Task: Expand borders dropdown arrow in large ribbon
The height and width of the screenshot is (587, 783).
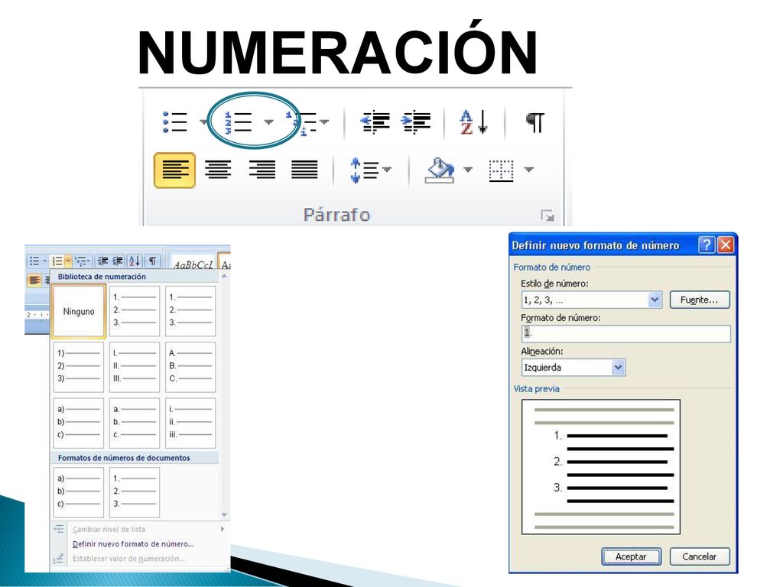Action: coord(529,170)
